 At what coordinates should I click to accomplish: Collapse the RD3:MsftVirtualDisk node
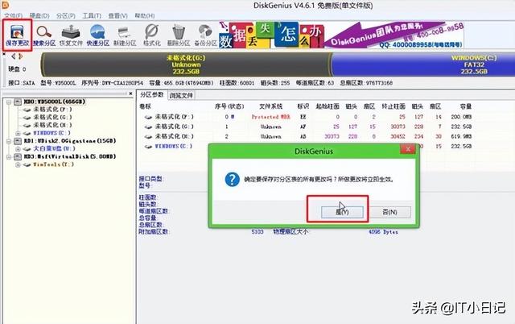(9, 157)
